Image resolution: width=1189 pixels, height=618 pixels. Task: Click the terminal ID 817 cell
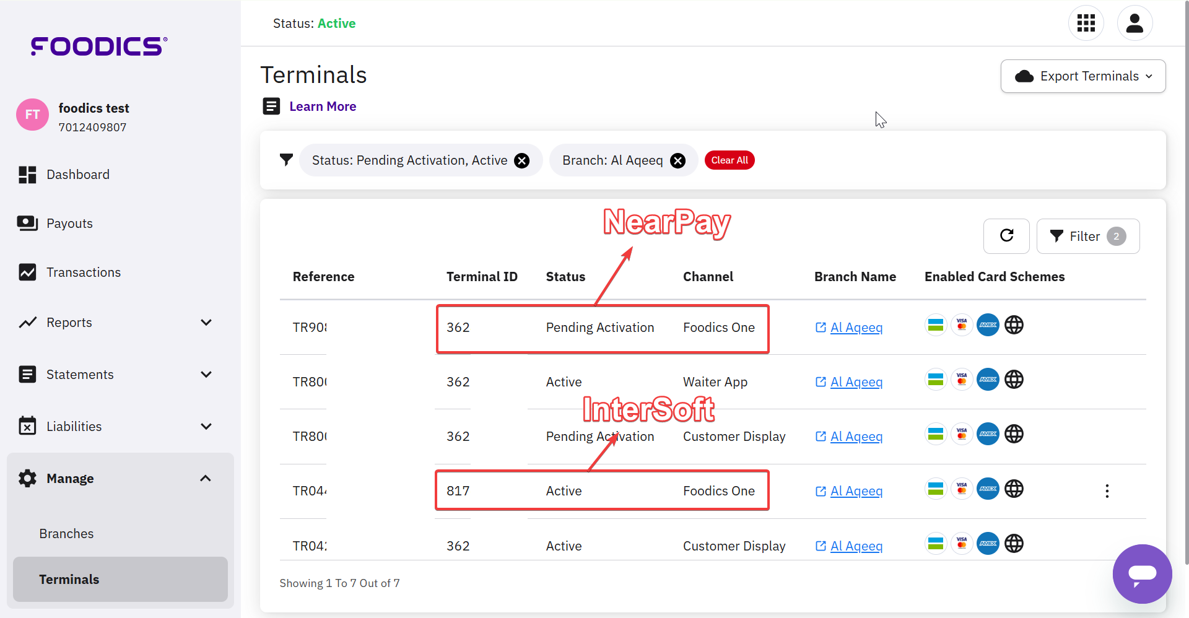point(458,491)
